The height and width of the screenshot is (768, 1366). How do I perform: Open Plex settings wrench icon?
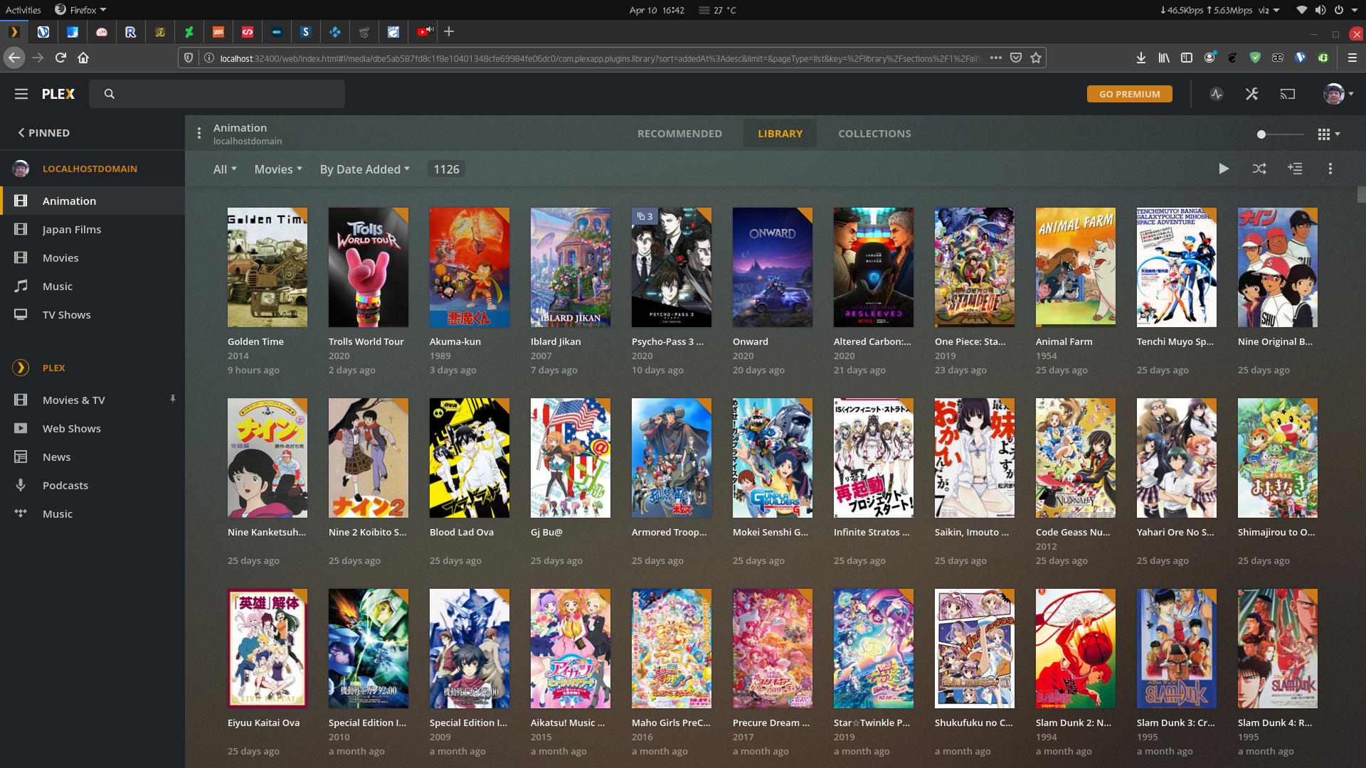pyautogui.click(x=1252, y=94)
